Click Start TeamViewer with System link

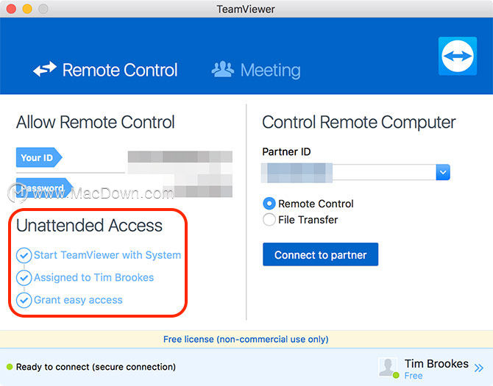tap(107, 255)
